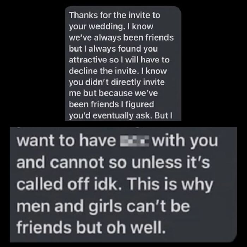The image size is (247, 247).
Task: Tap the words "want to have"
Action: [x=66, y=141]
